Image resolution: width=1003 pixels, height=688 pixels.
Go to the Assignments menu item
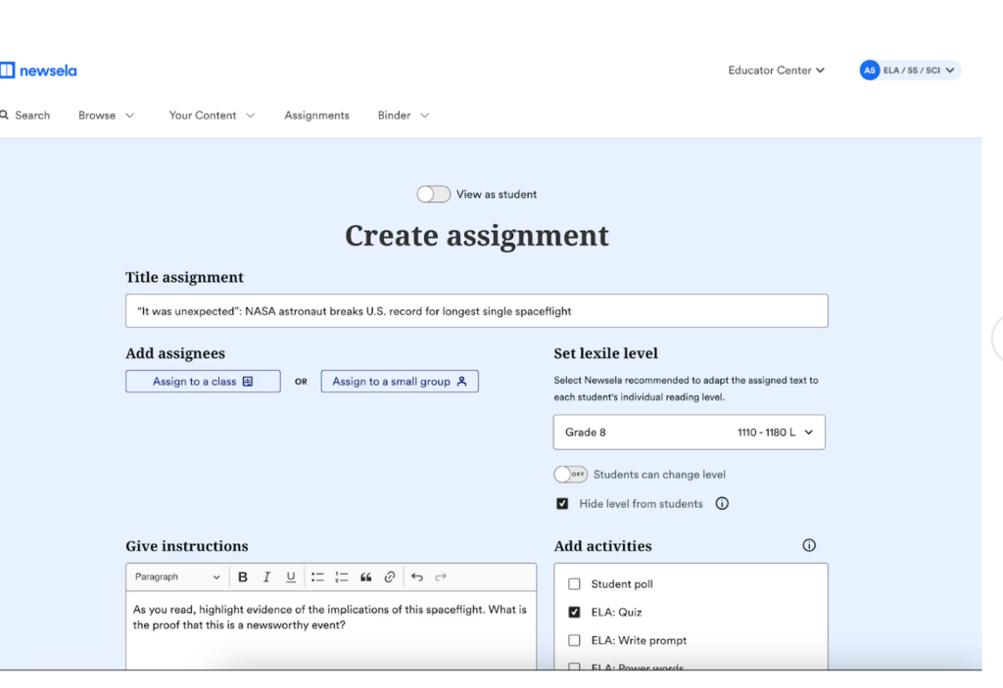coord(316,115)
